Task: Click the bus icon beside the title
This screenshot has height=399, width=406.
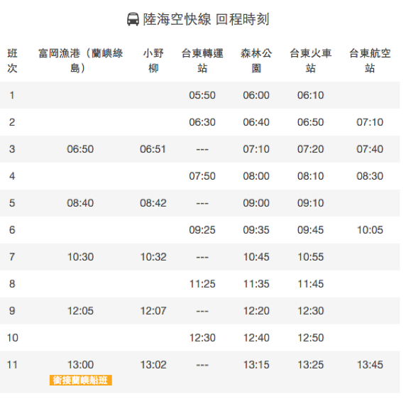Action: (133, 19)
